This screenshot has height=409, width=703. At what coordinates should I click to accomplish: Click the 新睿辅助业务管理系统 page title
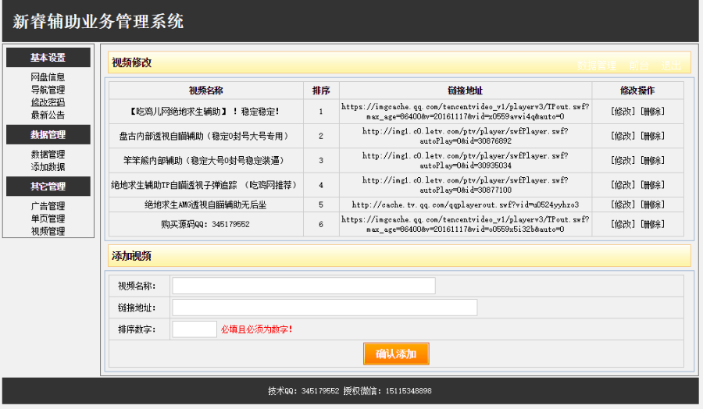98,22
